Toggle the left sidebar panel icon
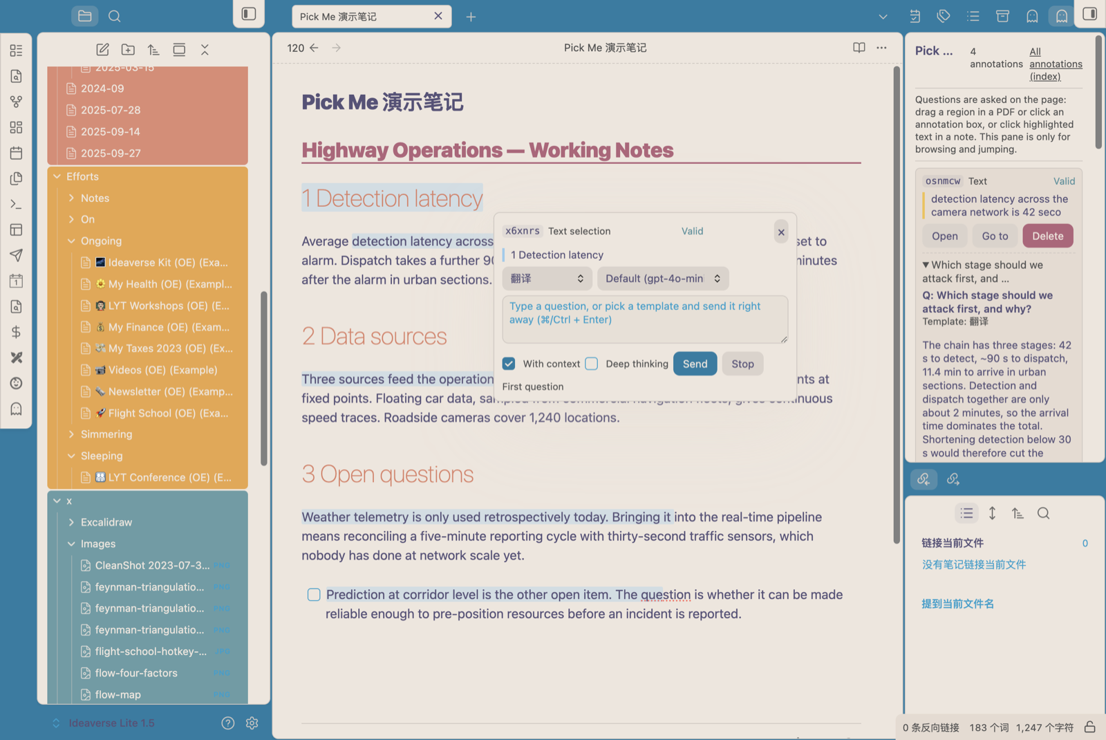 (249, 14)
